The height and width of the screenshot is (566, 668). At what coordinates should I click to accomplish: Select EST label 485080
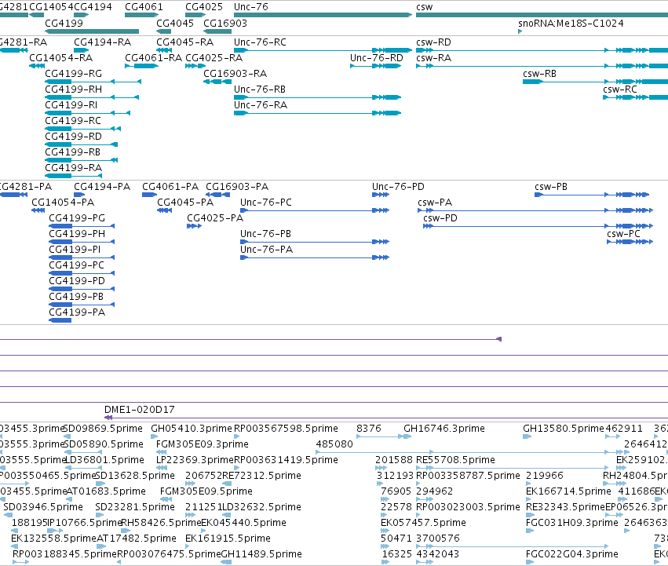click(334, 444)
